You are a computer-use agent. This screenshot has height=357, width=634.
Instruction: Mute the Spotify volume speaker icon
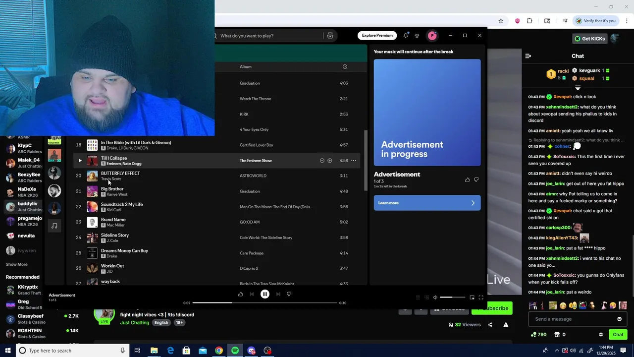tap(435, 297)
